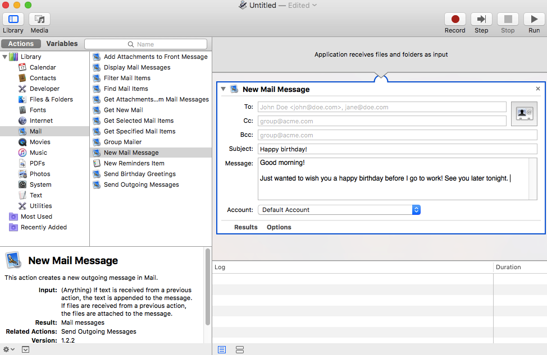Select New Mail Message in action list
The image size is (547, 355).
[x=151, y=153]
